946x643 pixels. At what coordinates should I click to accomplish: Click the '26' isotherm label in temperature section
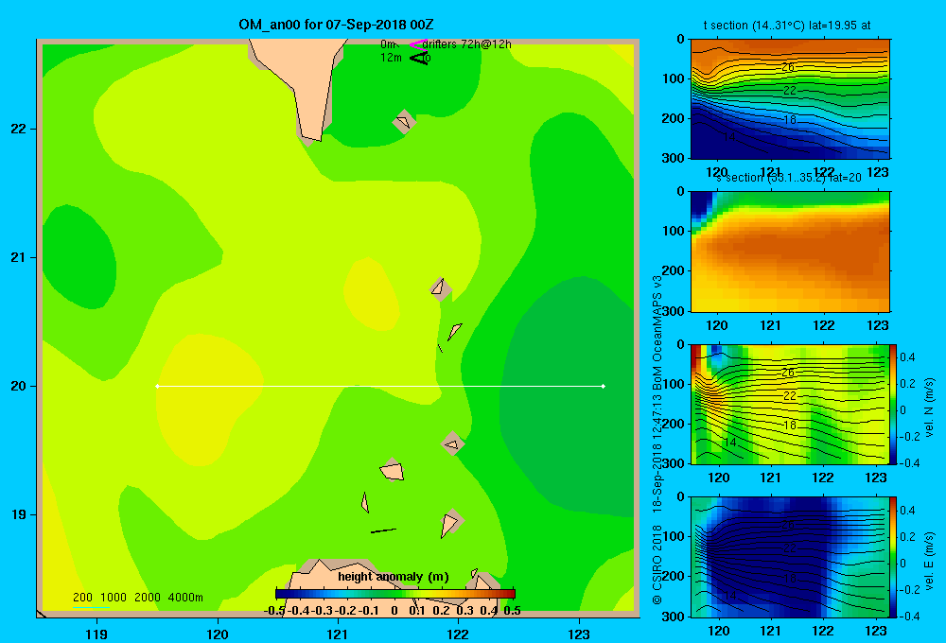(788, 67)
